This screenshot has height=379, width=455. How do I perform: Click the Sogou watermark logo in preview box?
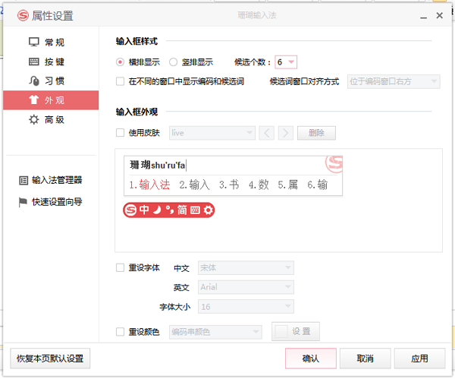[x=334, y=164]
